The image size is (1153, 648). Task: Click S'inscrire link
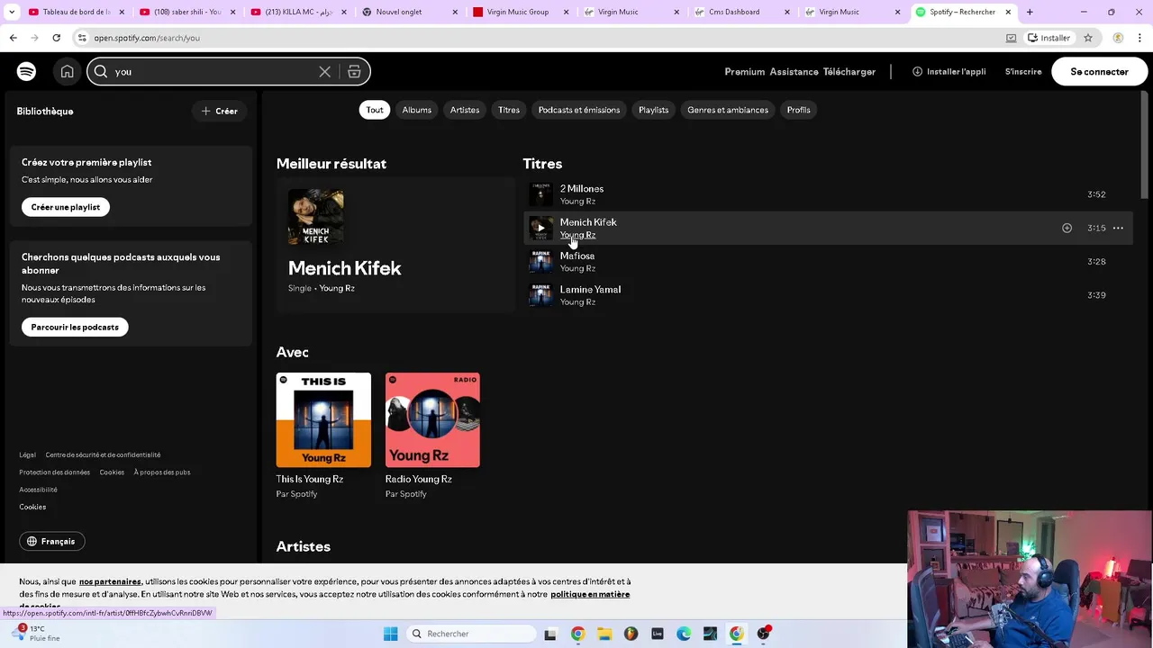tap(1023, 71)
